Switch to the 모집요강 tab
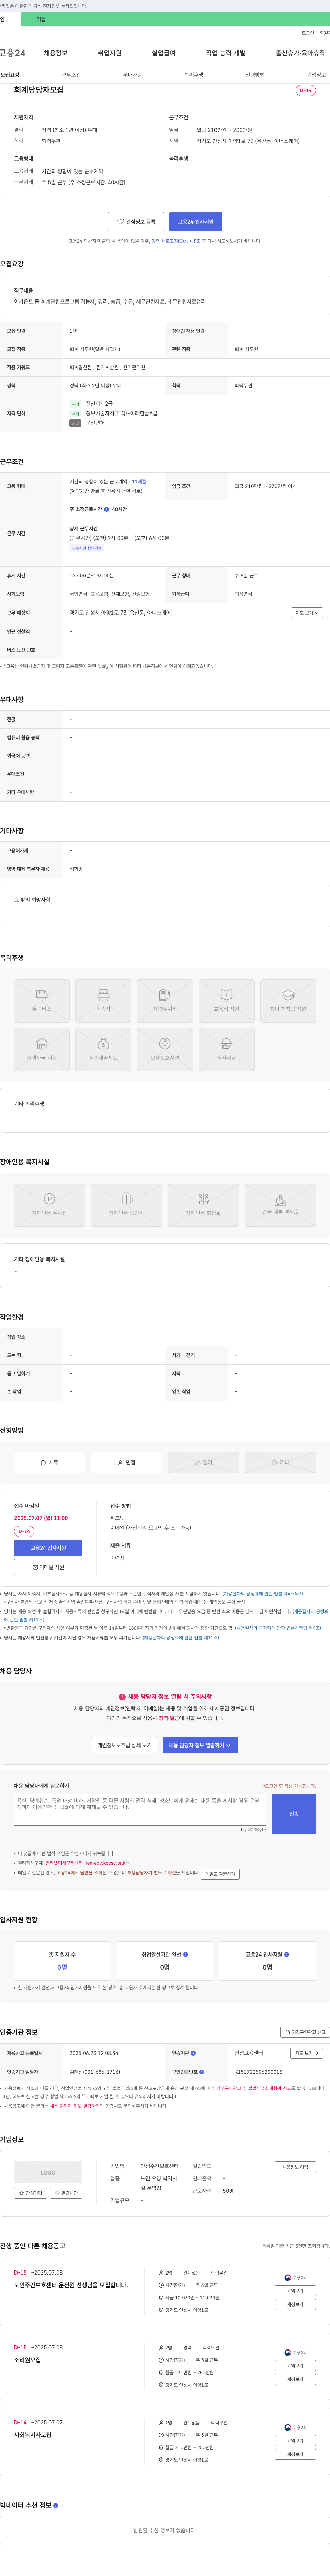 [x=10, y=75]
